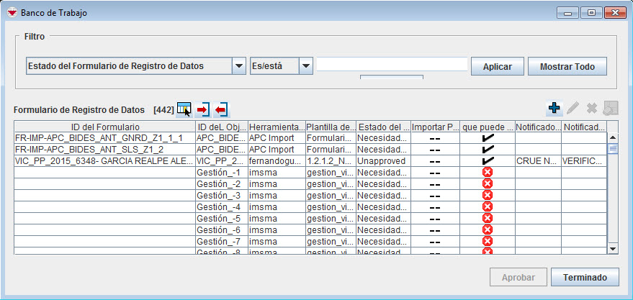Open the 'Estado del Formulario de Registro de Datos' dropdown

click(x=239, y=66)
